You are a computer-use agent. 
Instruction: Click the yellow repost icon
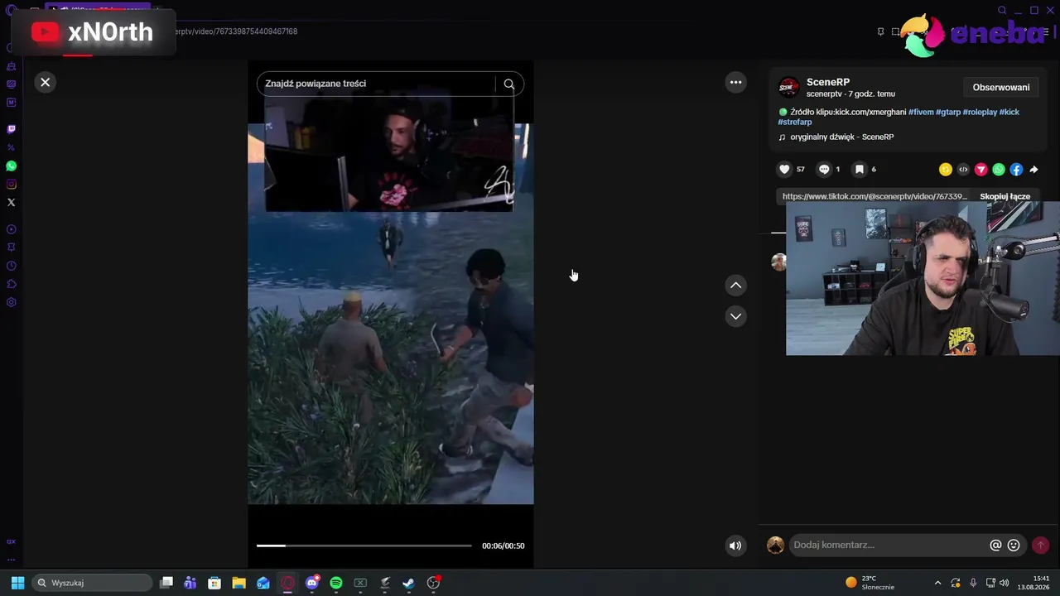coord(946,170)
